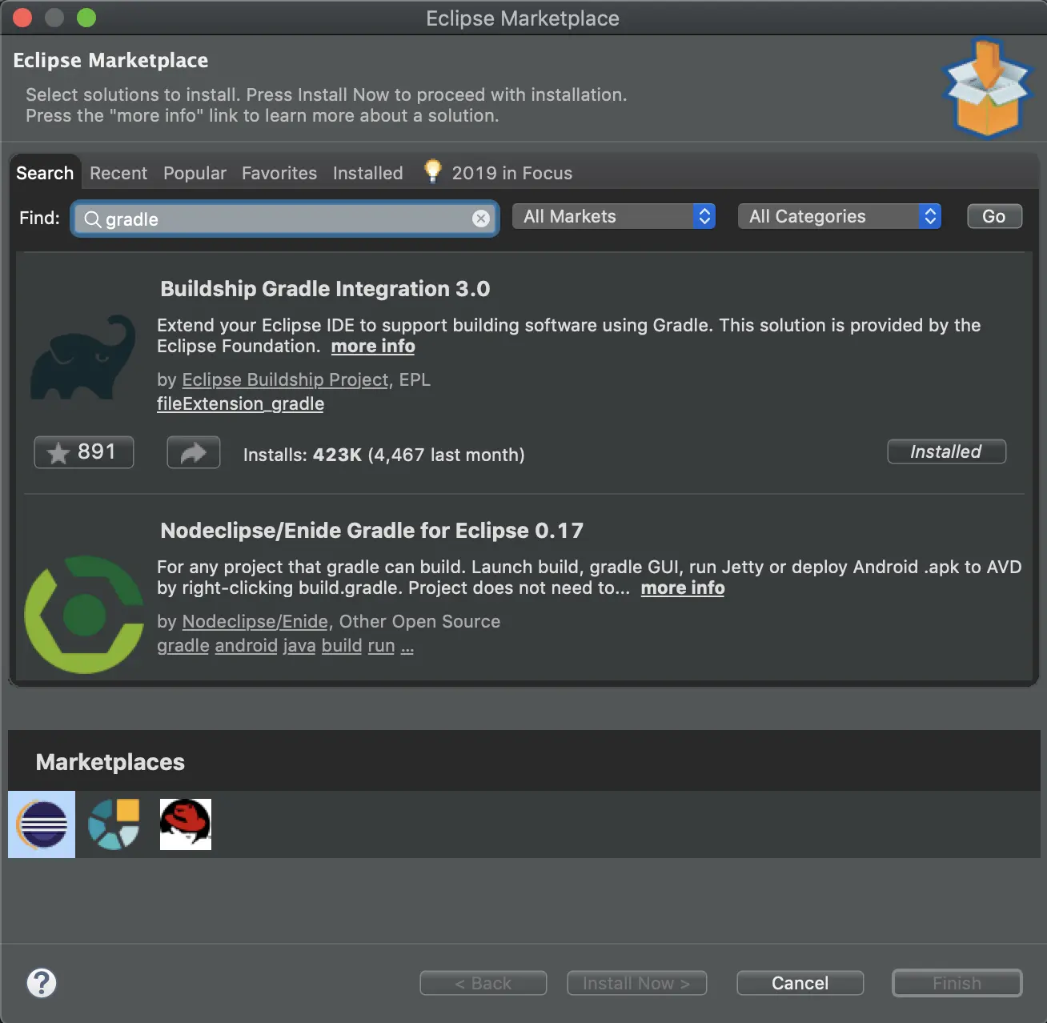
Task: Click the Go search button
Action: pos(994,216)
